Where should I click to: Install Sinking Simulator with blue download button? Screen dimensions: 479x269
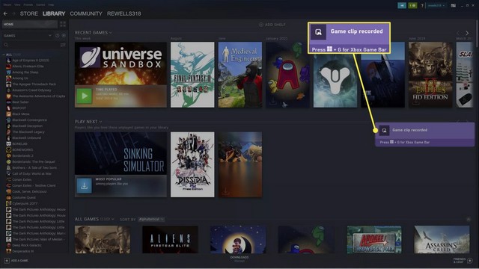[85, 185]
